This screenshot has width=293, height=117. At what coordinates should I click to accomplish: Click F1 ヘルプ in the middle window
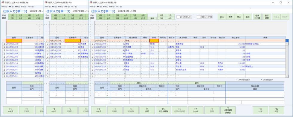pos(54,110)
